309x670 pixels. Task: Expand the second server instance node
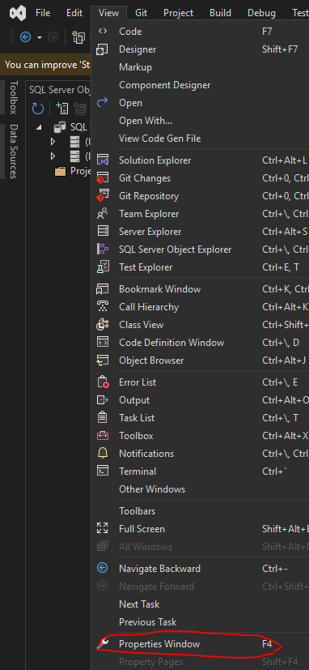[53, 156]
